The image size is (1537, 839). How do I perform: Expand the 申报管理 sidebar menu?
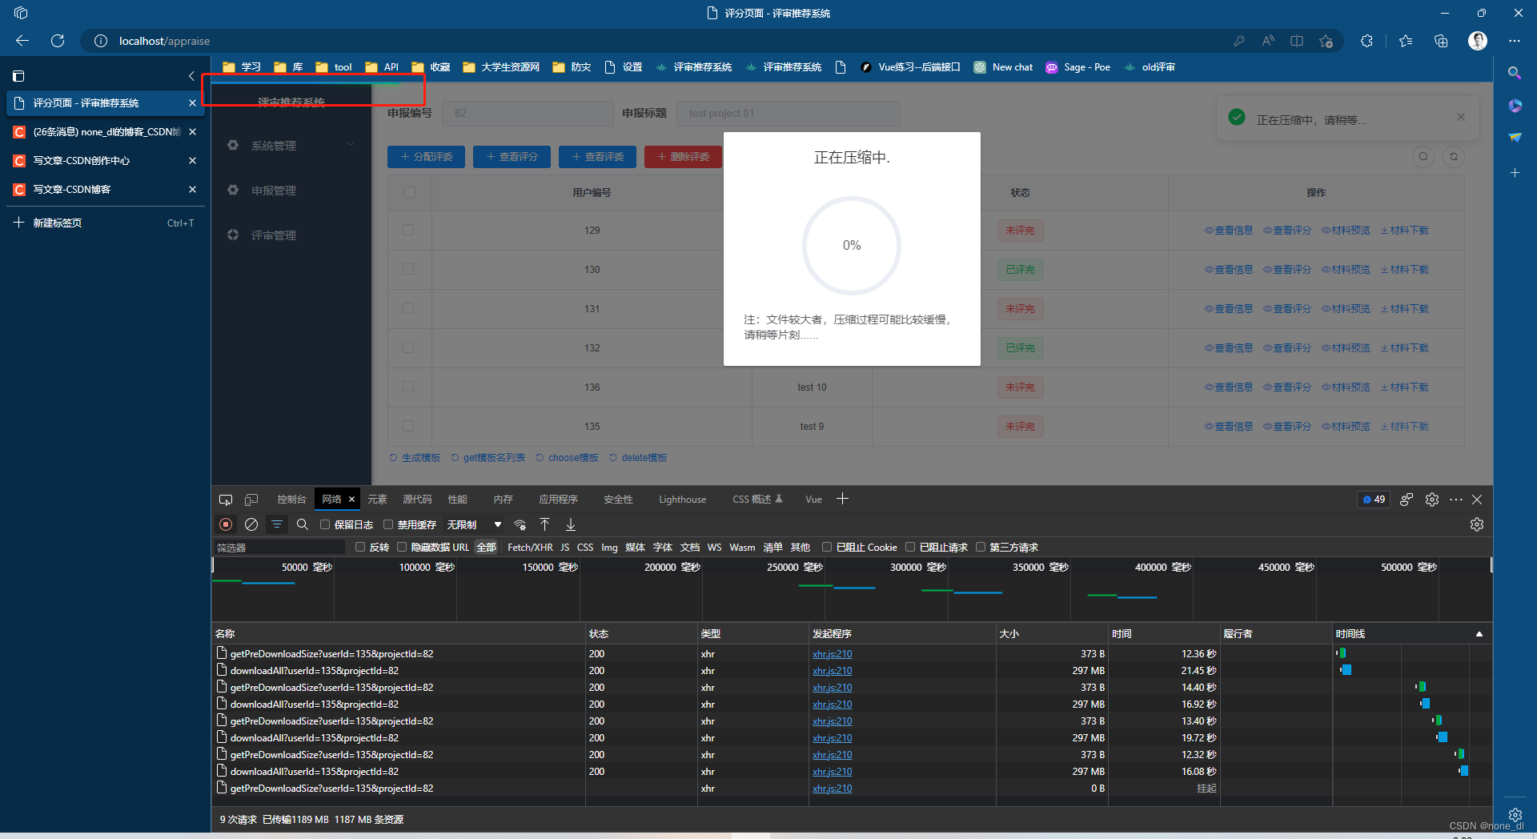coord(291,191)
